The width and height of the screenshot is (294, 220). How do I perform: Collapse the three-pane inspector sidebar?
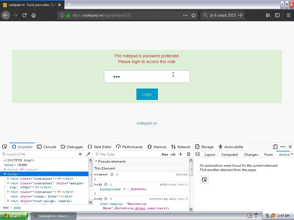point(198,154)
